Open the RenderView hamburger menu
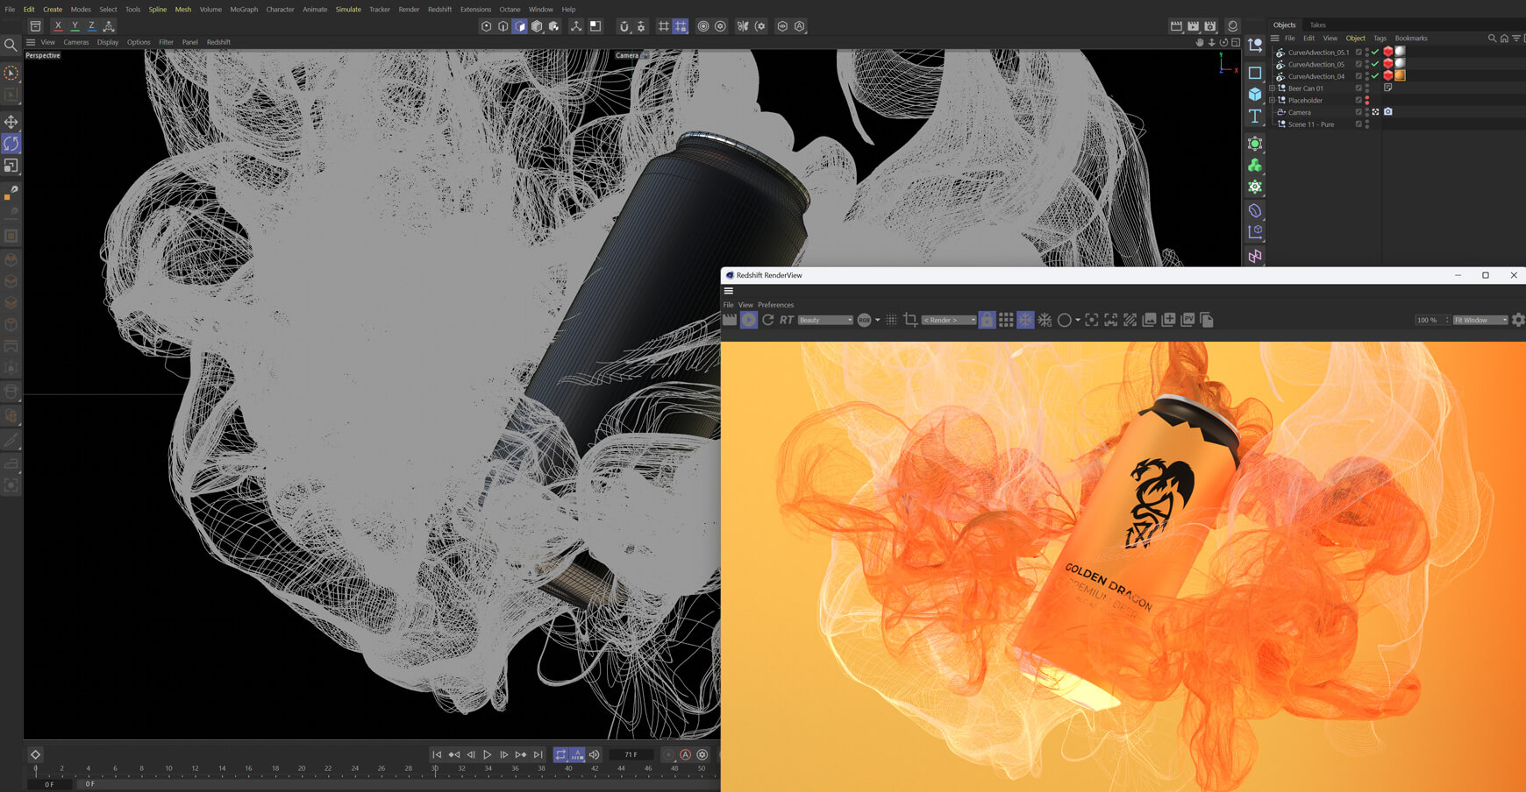The height and width of the screenshot is (792, 1526). point(728,291)
